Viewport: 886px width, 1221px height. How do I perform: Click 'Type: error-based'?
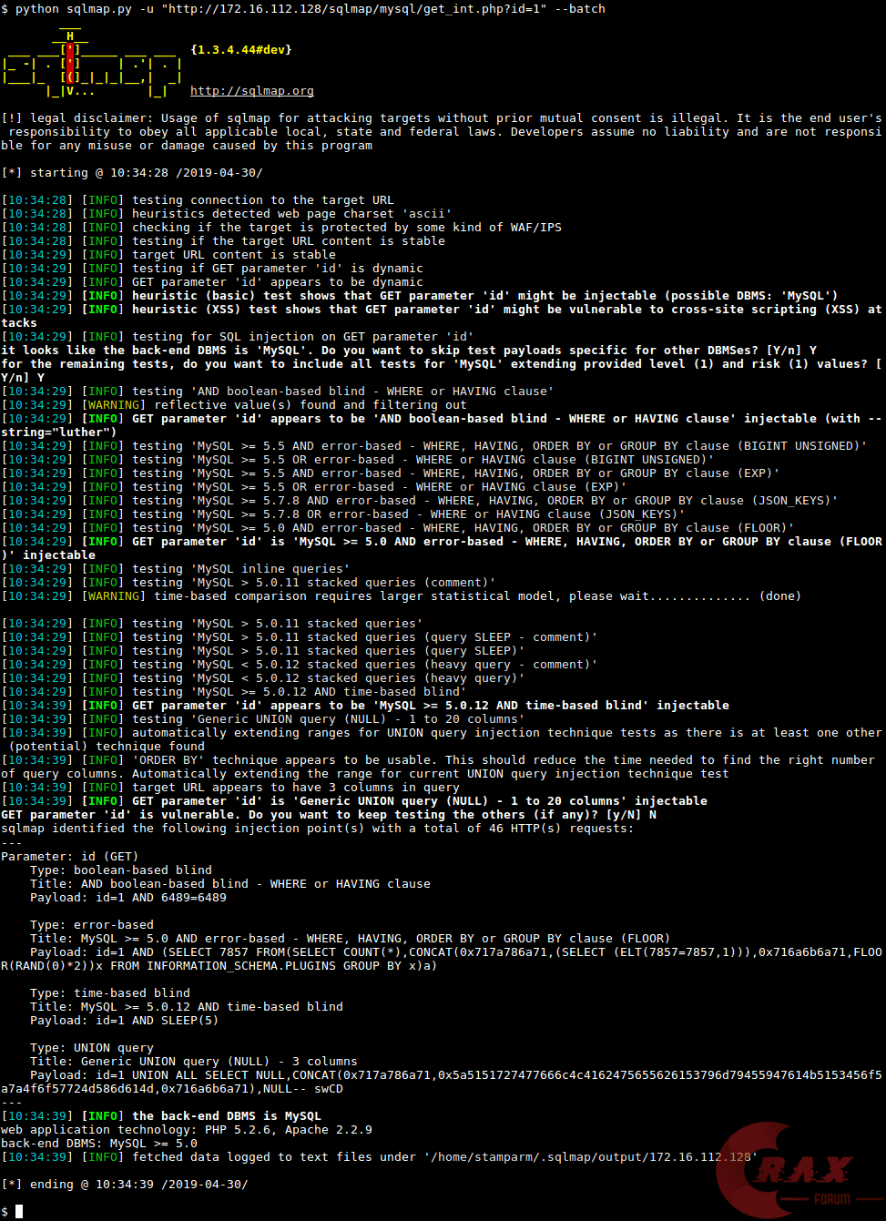[92, 925]
